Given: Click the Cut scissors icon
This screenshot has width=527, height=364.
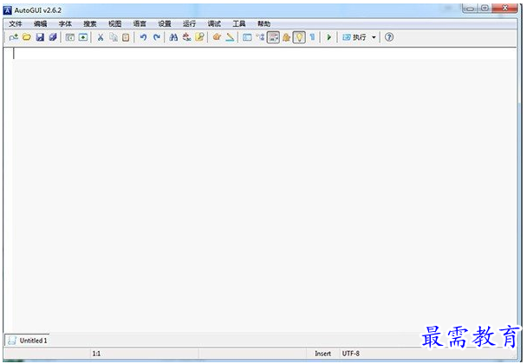Looking at the screenshot, I should coord(101,37).
